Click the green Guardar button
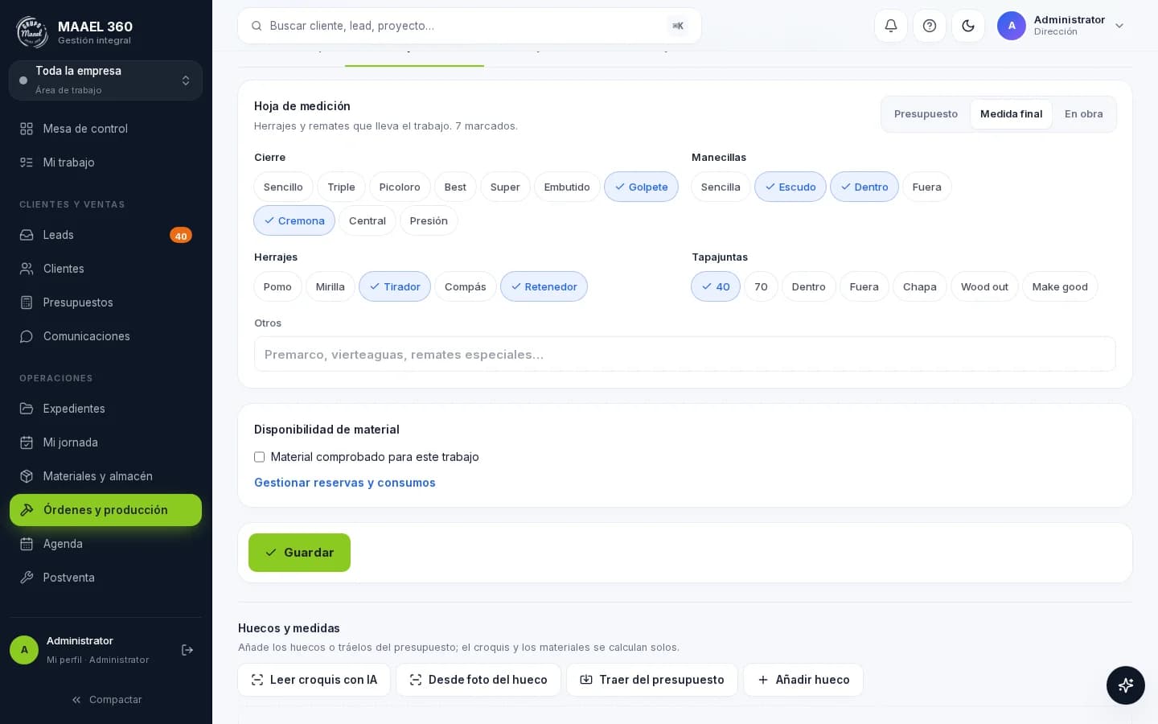The image size is (1158, 724). click(x=299, y=553)
